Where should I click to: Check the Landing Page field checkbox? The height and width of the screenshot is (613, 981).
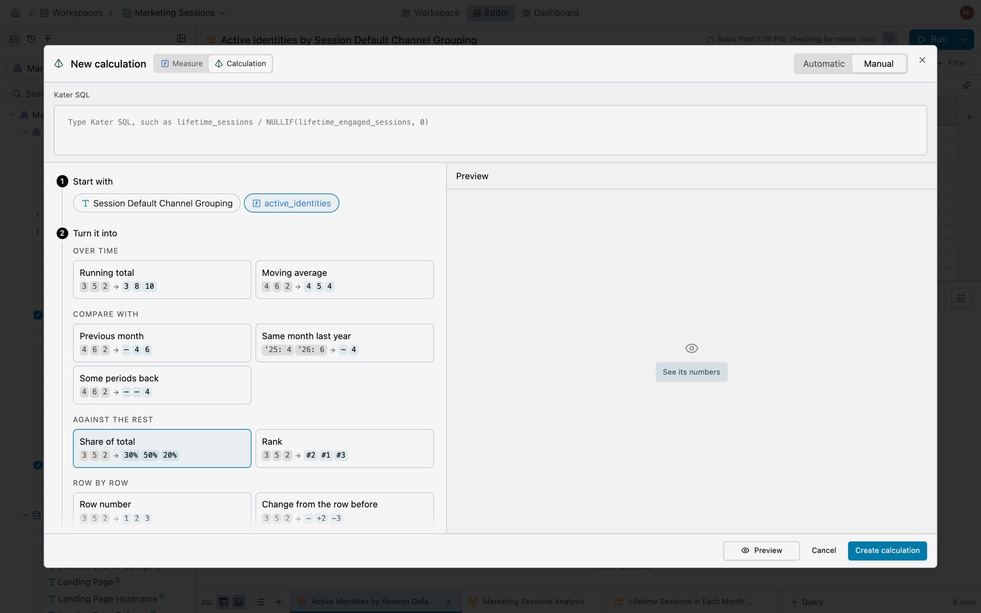pos(38,582)
